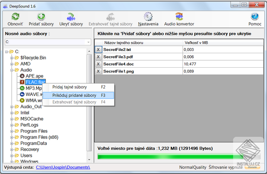Select the SecretFile1.png name cell
This screenshot has width=267, height=174.
click(x=142, y=71)
